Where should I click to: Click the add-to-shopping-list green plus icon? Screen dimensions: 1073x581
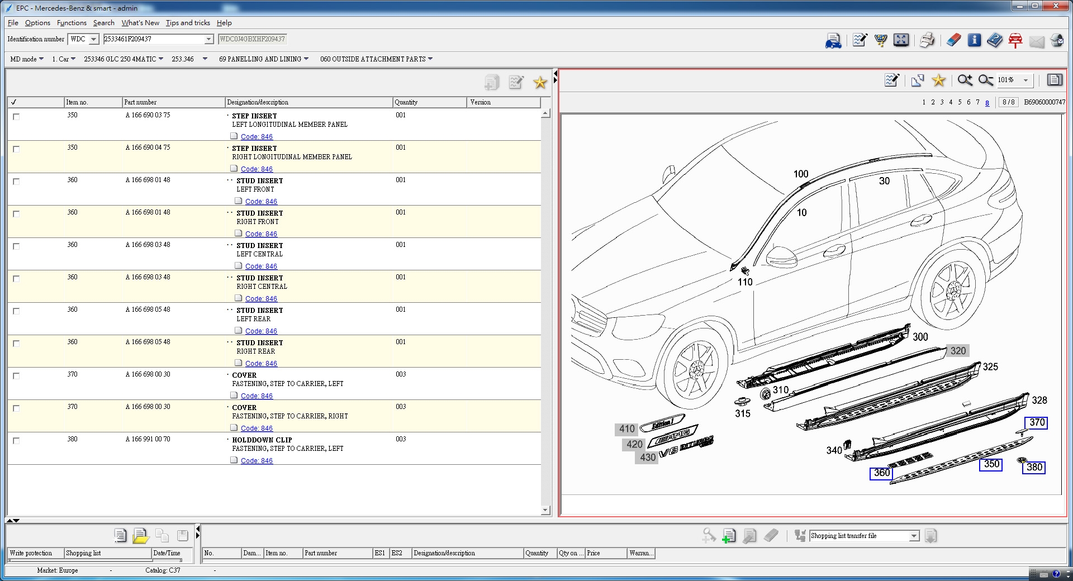click(729, 536)
